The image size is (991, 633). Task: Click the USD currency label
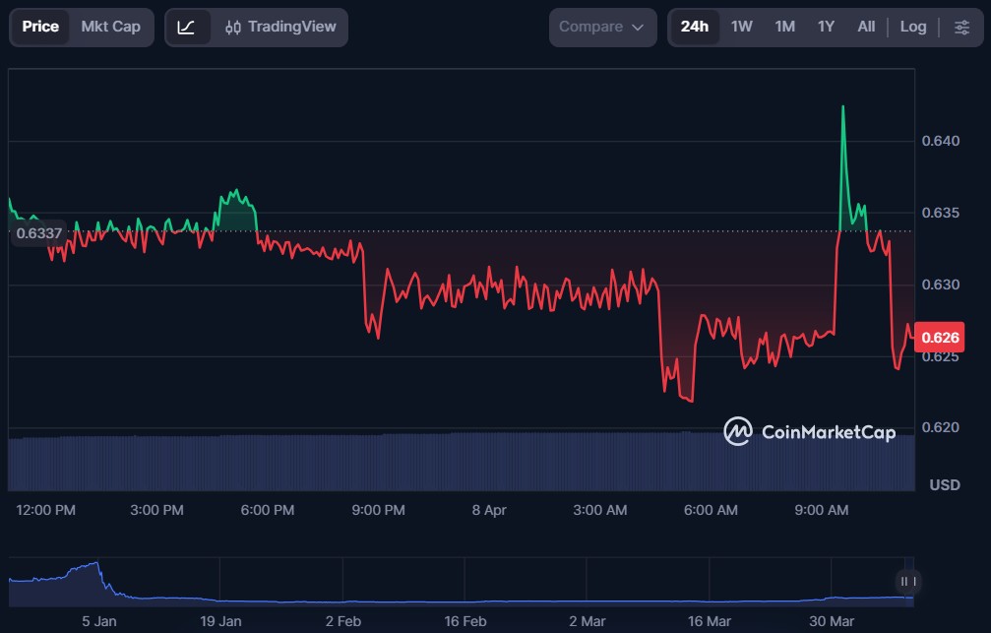pos(945,485)
